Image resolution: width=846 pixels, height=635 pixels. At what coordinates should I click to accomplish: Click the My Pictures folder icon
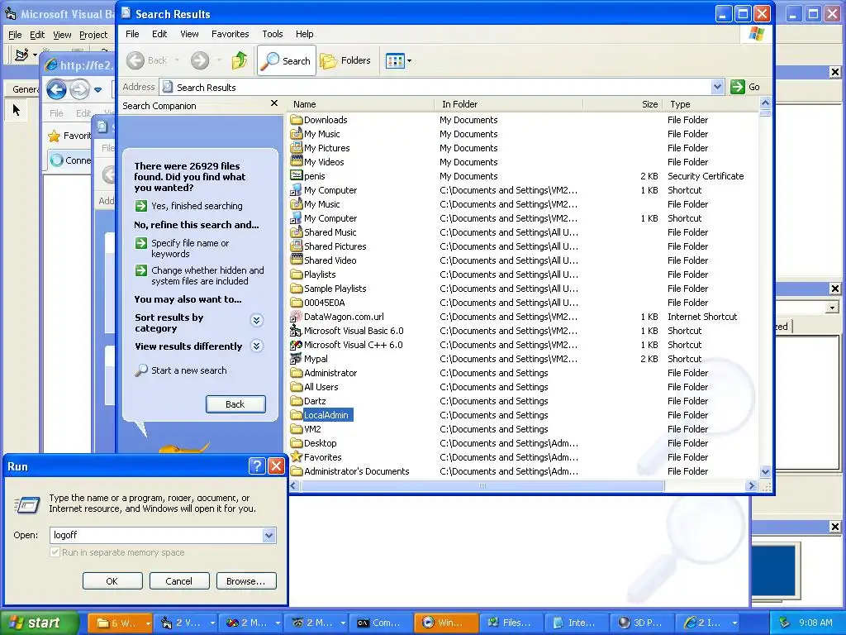coord(297,147)
